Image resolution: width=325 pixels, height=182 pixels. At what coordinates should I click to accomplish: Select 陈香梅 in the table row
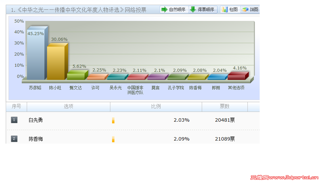pyautogui.click(x=36, y=139)
